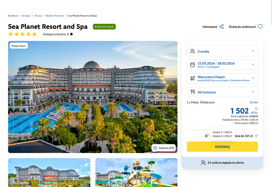Click the calendar icon in date field
Screen dimensions: 272x187
pyautogui.click(x=192, y=65)
